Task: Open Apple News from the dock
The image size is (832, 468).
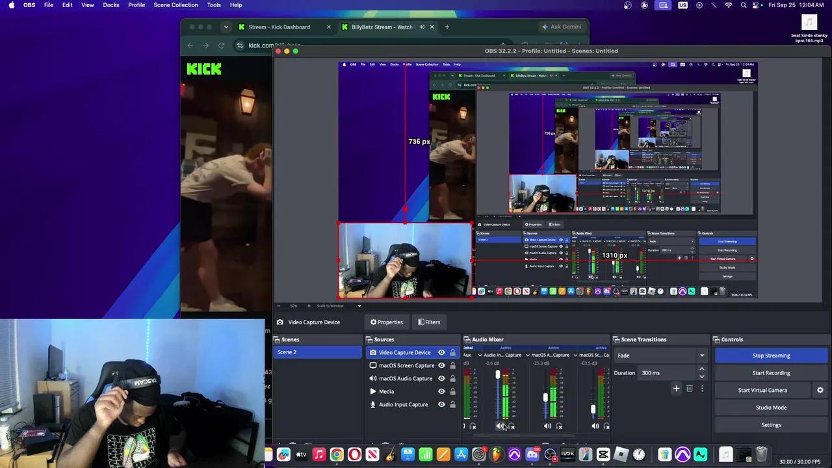Action: 372,455
